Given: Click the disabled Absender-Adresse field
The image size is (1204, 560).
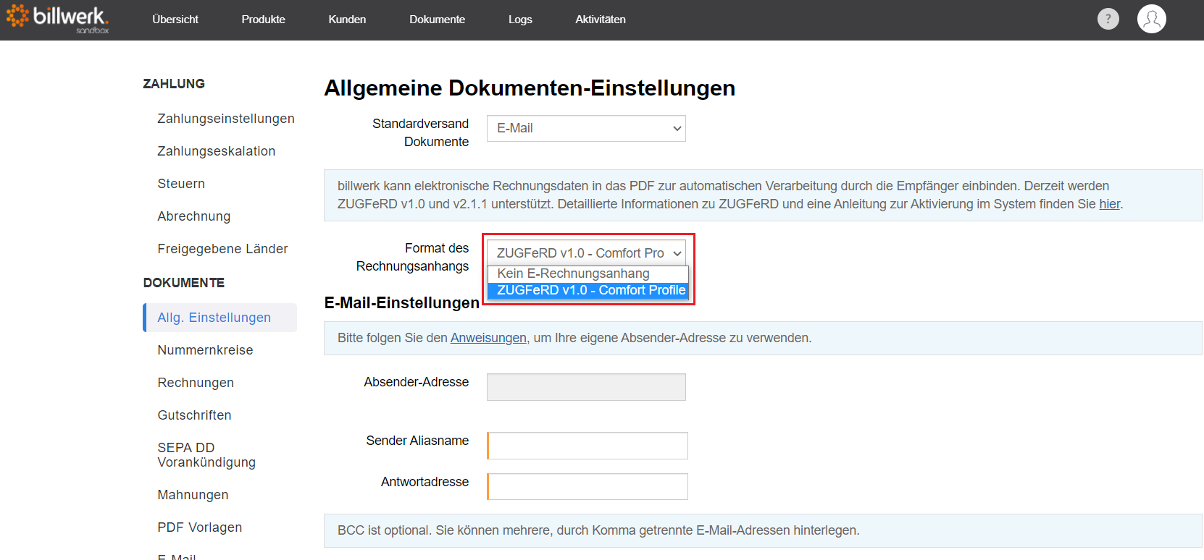Looking at the screenshot, I should [x=586, y=387].
